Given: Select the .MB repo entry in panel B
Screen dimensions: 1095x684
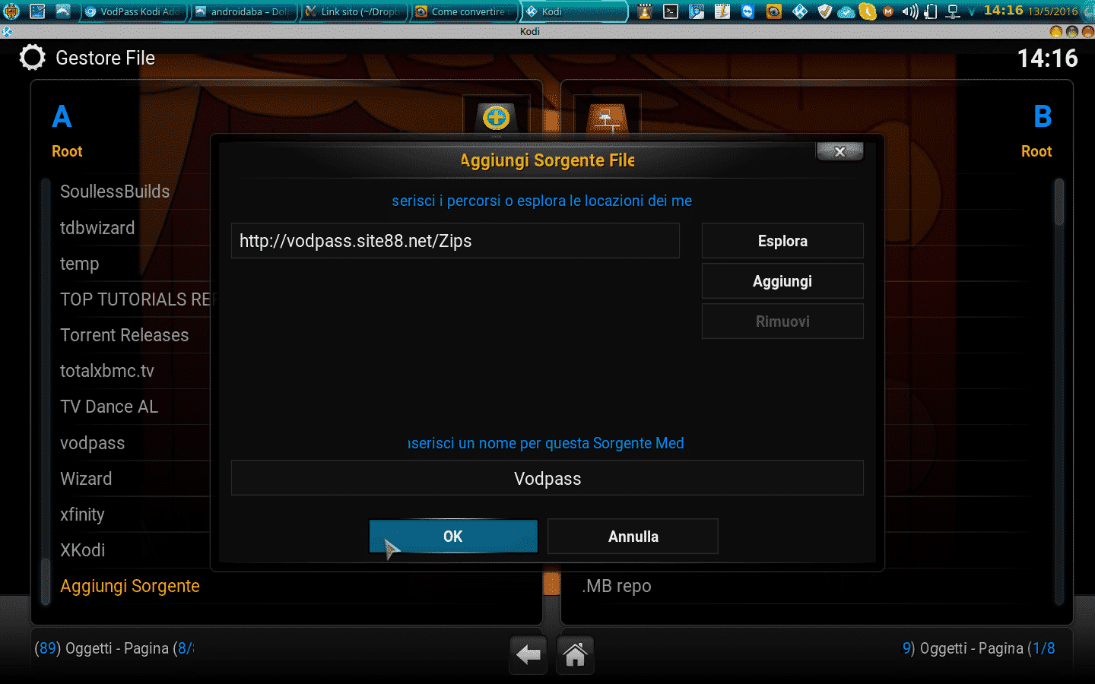Looking at the screenshot, I should click(x=617, y=586).
